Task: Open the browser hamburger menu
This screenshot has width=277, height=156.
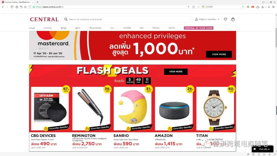Action: coord(273,7)
